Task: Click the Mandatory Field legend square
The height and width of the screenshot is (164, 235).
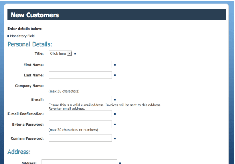Action: coord(9,36)
